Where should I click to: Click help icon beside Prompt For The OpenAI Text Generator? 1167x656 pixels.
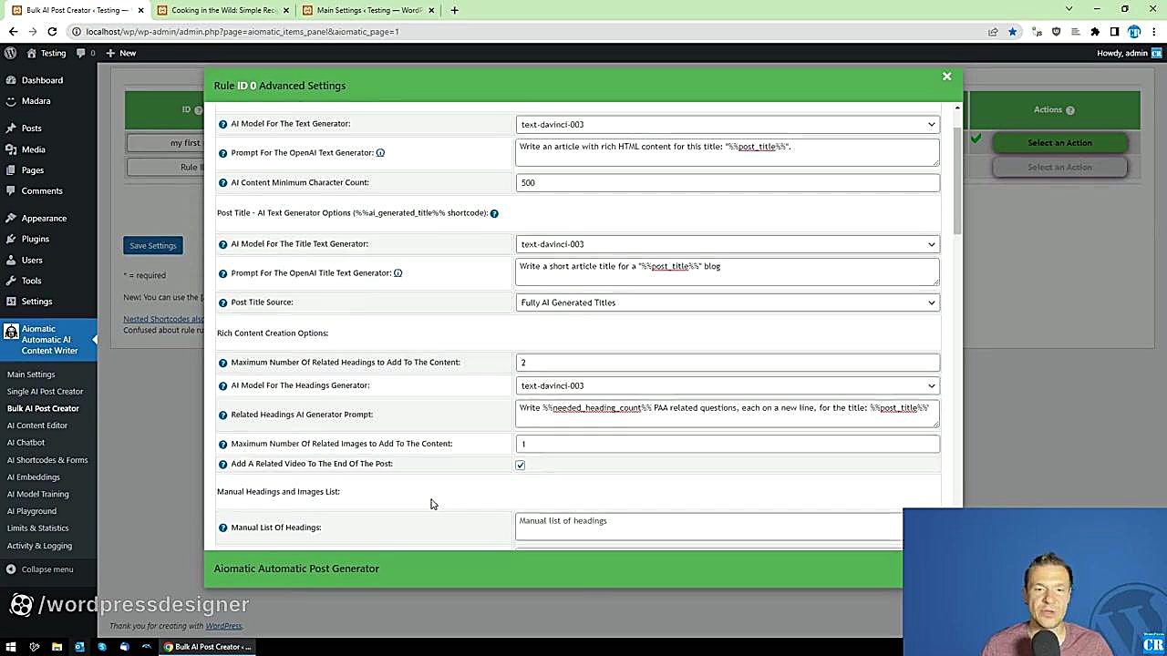tap(222, 153)
